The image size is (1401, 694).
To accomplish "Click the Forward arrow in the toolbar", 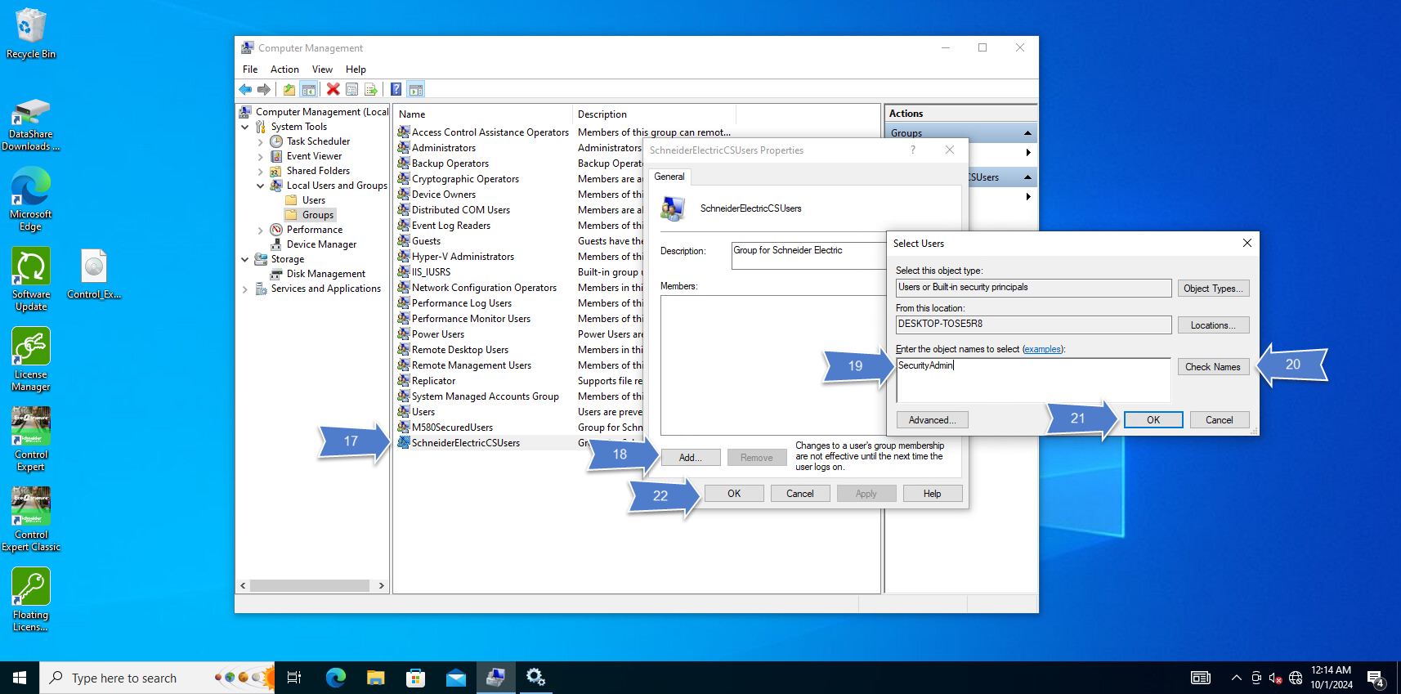I will [x=263, y=89].
